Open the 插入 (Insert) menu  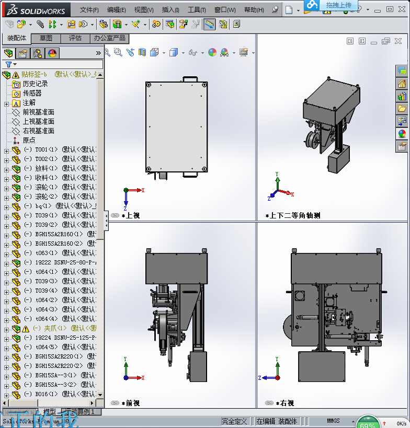(170, 10)
